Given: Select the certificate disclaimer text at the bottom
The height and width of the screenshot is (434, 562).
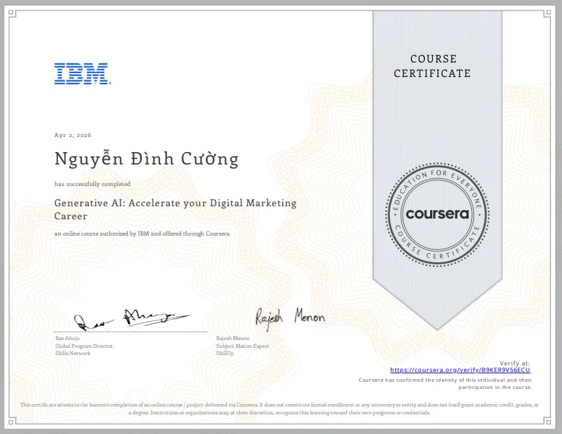Looking at the screenshot, I should pos(281,409).
